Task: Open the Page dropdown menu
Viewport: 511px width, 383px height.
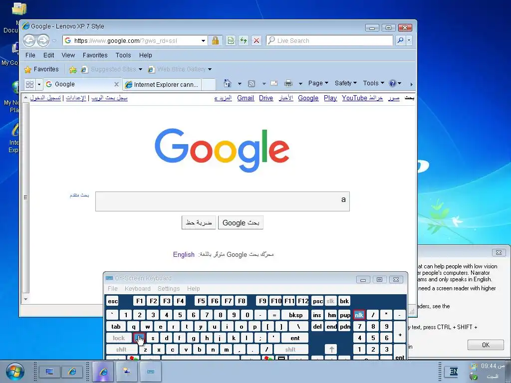Action: pyautogui.click(x=318, y=83)
